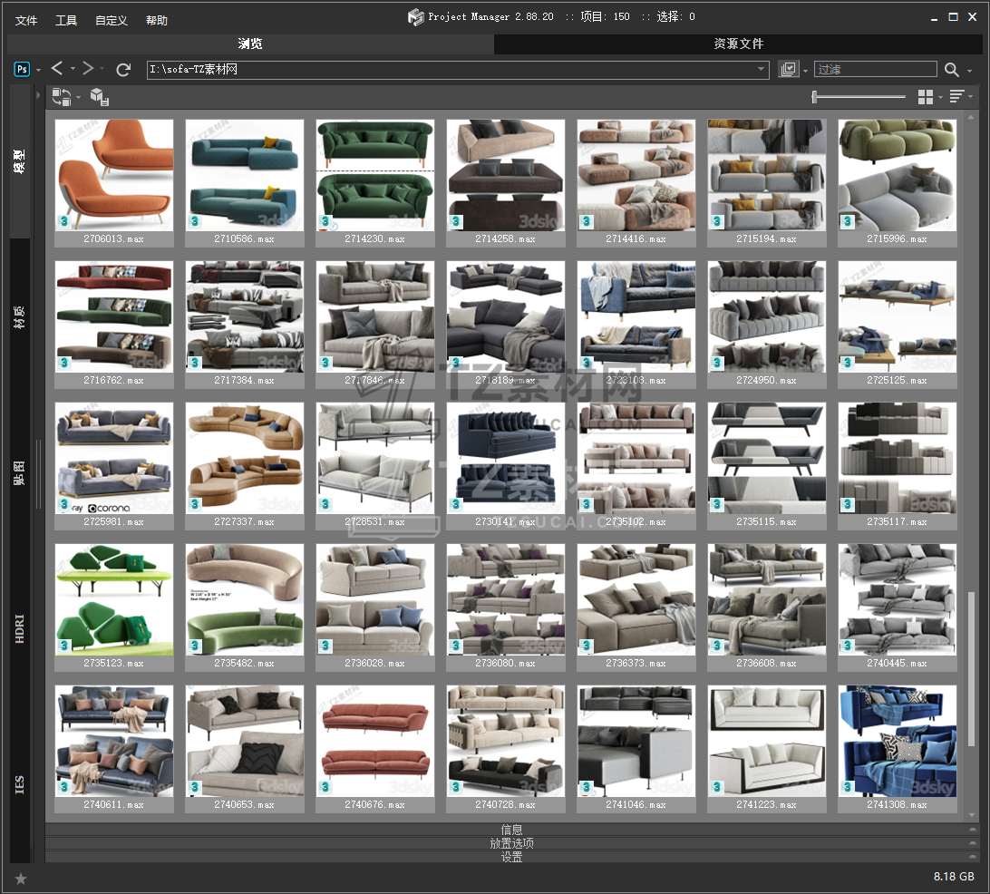990x894 pixels.
Task: Select the 2735123.max green sofa thumbnail
Action: click(114, 600)
